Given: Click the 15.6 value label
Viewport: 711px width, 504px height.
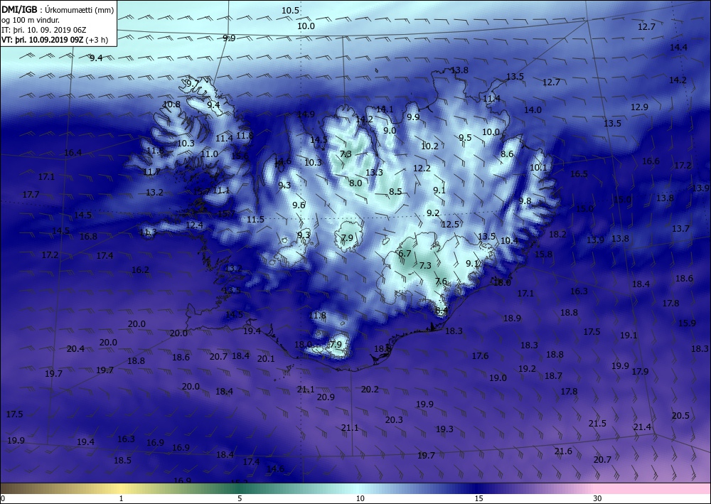Looking at the screenshot, I should pyautogui.click(x=240, y=156).
